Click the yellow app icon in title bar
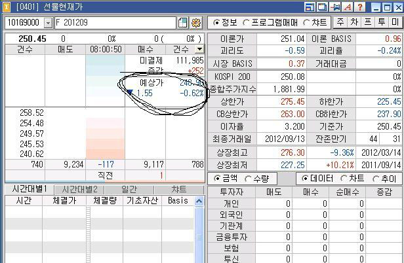The width and height of the screenshot is (404, 263). point(7,7)
